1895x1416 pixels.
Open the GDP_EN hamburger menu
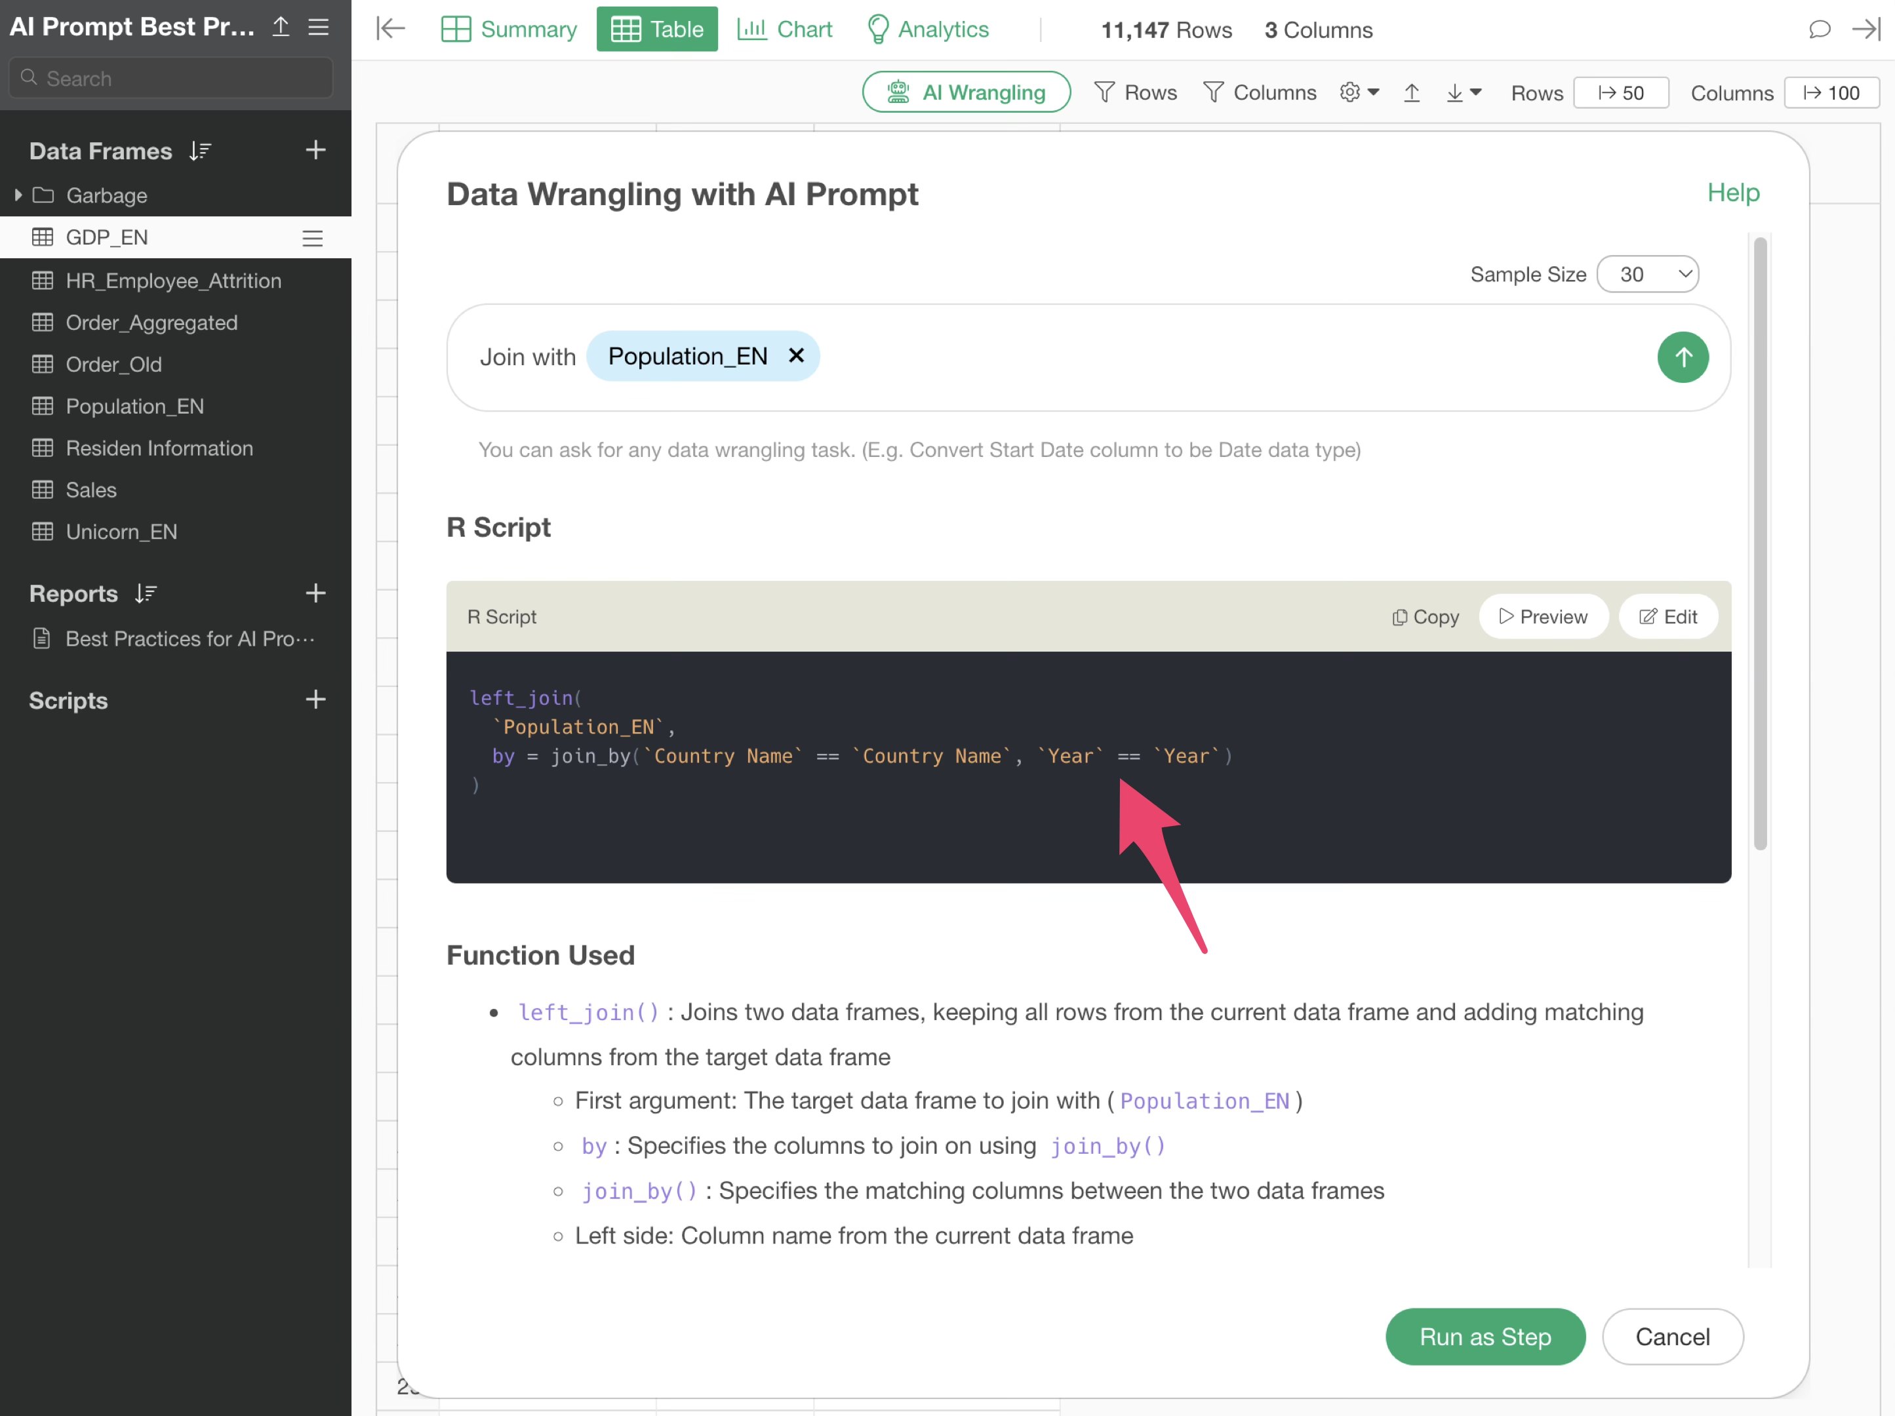(x=313, y=238)
